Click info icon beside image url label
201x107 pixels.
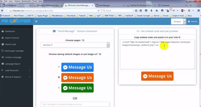pos(100,54)
